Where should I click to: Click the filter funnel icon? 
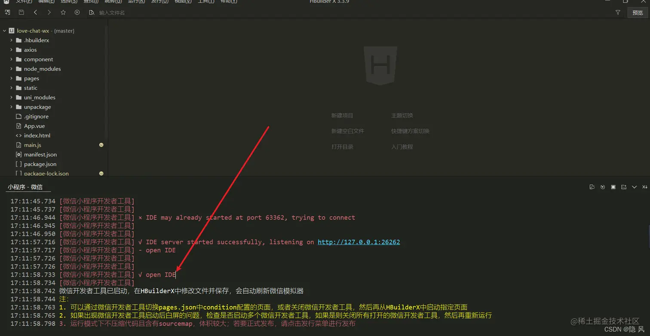(618, 12)
